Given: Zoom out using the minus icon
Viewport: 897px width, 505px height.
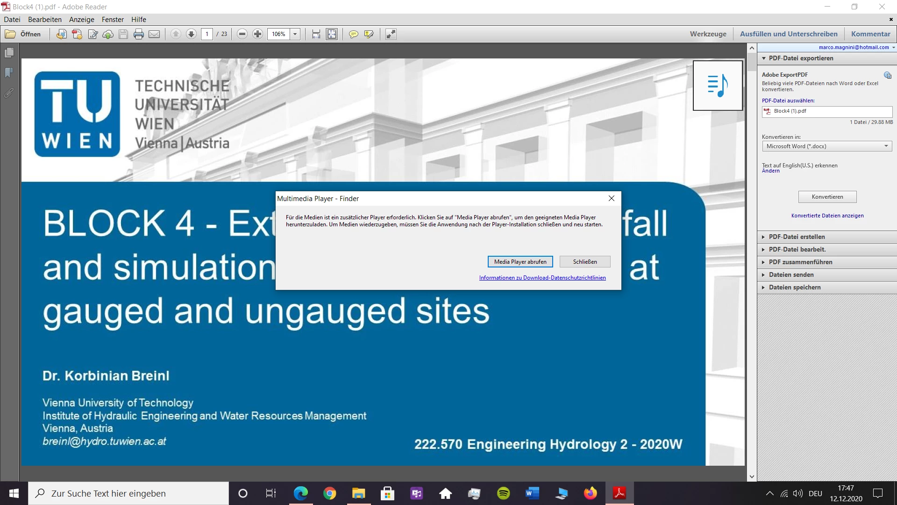Looking at the screenshot, I should pyautogui.click(x=242, y=34).
